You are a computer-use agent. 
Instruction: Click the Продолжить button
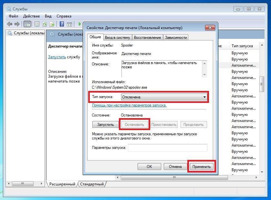coord(193,125)
